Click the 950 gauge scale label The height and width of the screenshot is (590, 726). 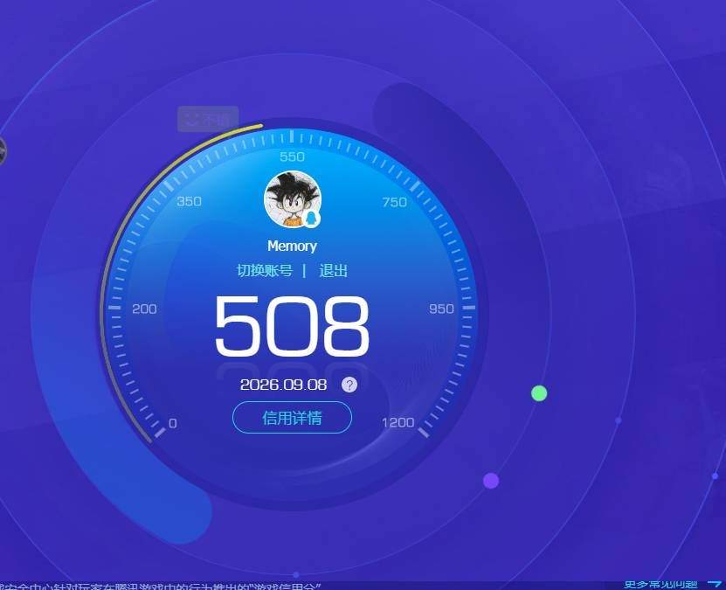(441, 309)
